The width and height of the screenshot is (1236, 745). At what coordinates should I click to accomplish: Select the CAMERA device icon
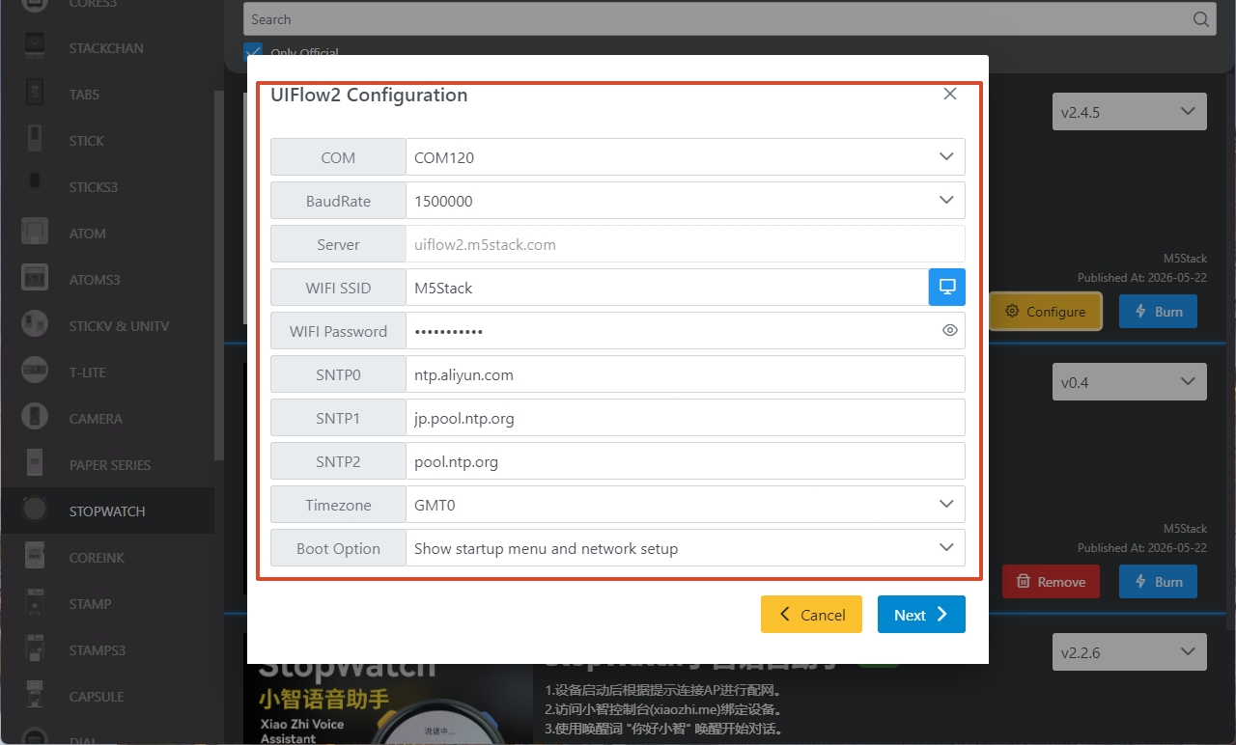coord(35,419)
